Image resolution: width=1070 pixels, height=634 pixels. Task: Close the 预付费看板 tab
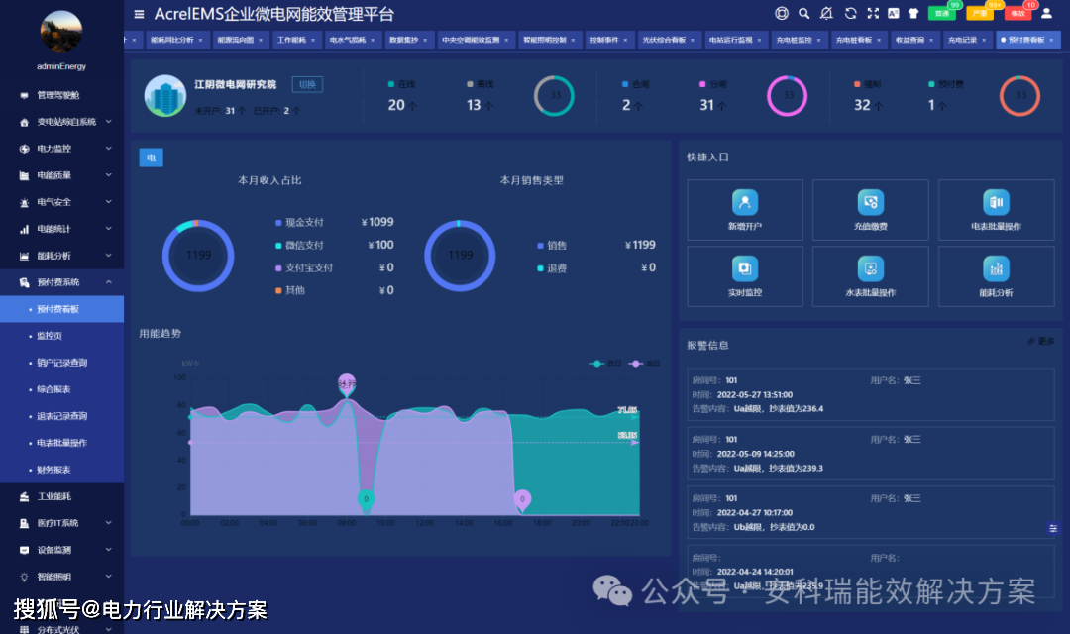pyautogui.click(x=1051, y=41)
